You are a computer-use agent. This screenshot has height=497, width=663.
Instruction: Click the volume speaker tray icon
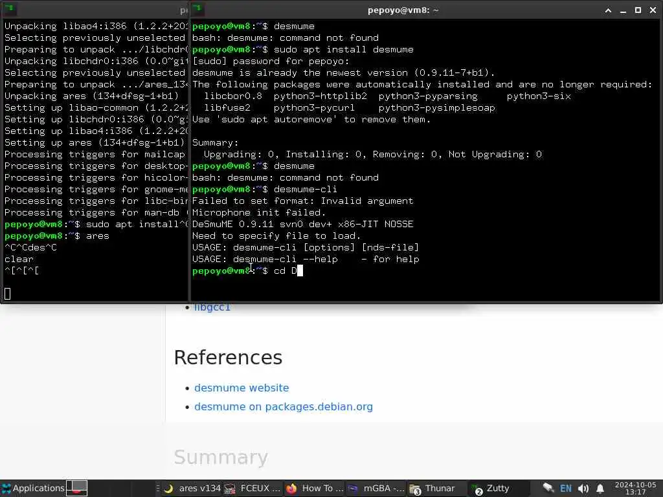[583, 489]
